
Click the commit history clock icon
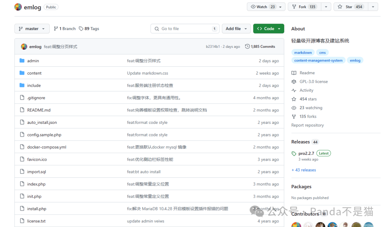point(247,46)
